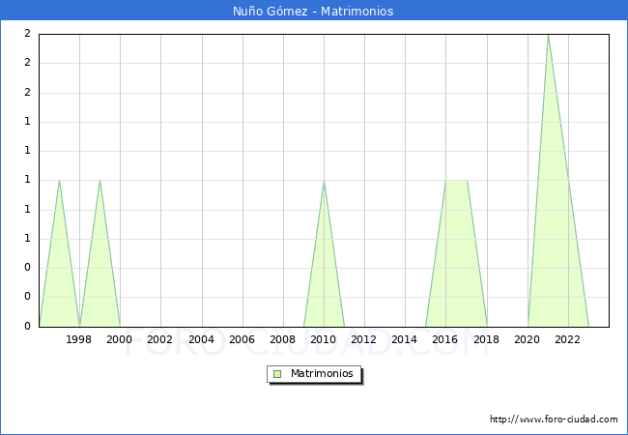Click the flat 2016-2017 plateau top

(x=456, y=181)
